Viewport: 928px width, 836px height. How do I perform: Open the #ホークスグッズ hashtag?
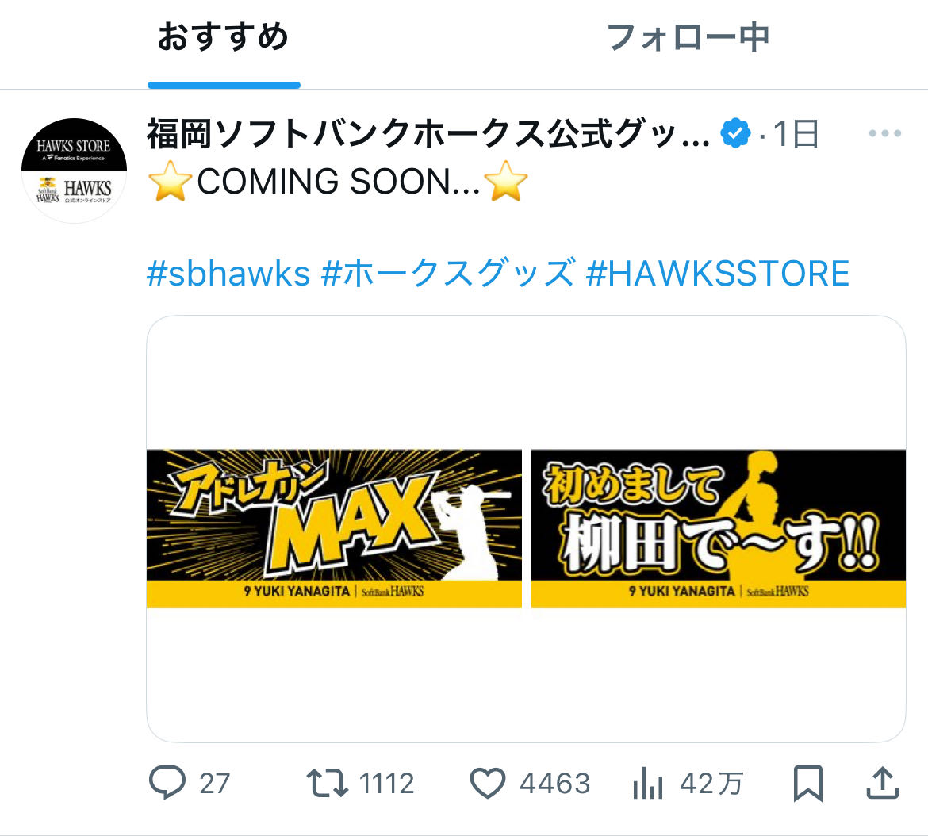[448, 274]
